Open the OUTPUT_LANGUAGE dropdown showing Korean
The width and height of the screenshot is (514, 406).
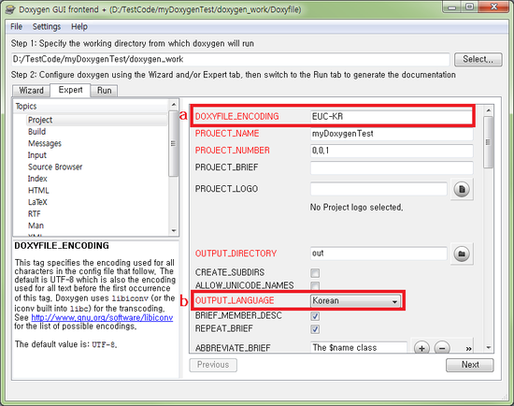(355, 300)
